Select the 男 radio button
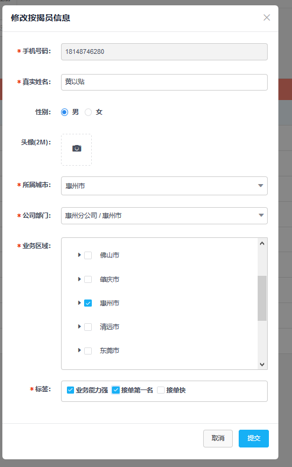 pyautogui.click(x=65, y=112)
